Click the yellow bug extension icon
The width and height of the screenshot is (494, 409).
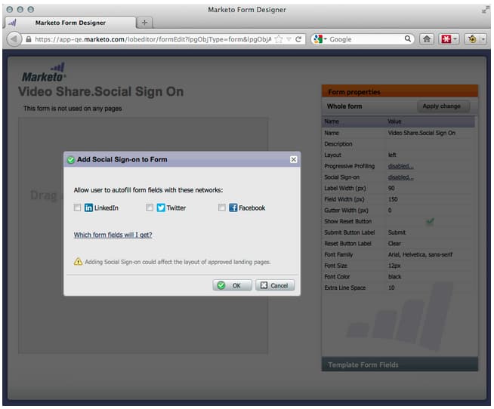click(x=472, y=39)
